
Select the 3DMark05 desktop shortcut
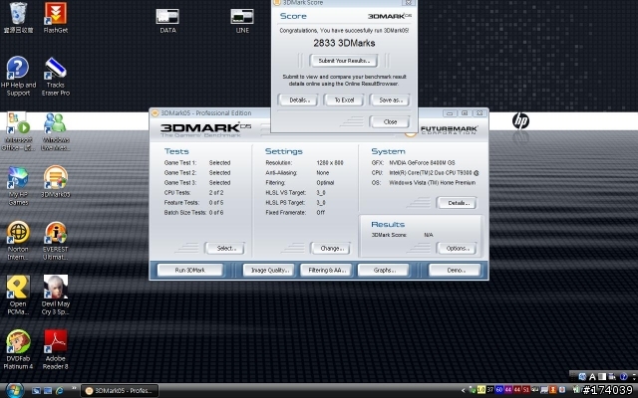click(x=56, y=181)
